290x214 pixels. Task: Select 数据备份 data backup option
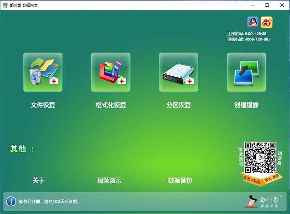tap(180, 181)
